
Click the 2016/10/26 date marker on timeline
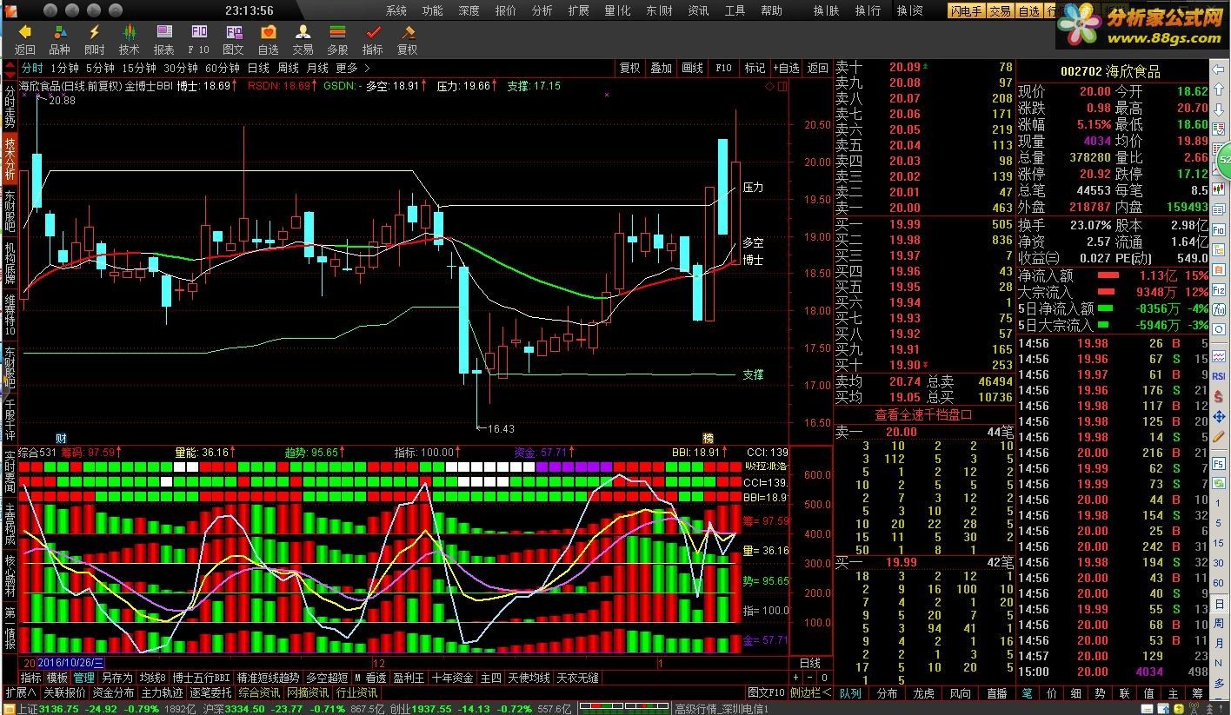point(70,663)
